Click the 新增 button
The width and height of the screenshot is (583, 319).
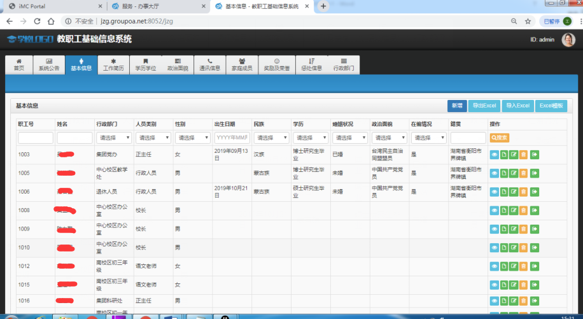(x=457, y=106)
